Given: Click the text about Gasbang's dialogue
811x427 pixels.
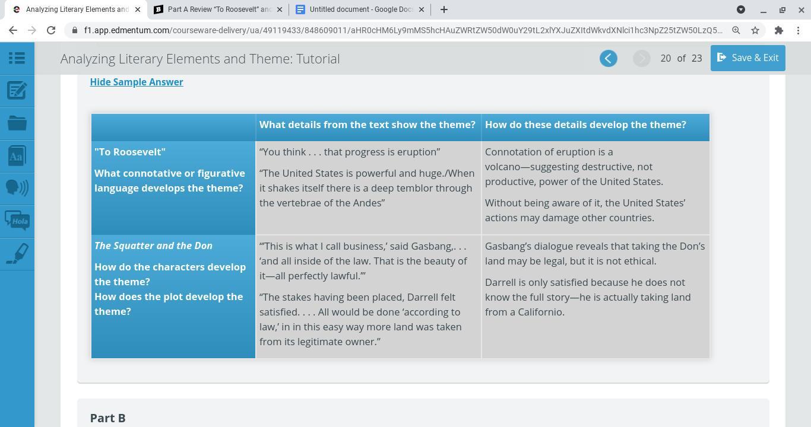Looking at the screenshot, I should pyautogui.click(x=595, y=253).
